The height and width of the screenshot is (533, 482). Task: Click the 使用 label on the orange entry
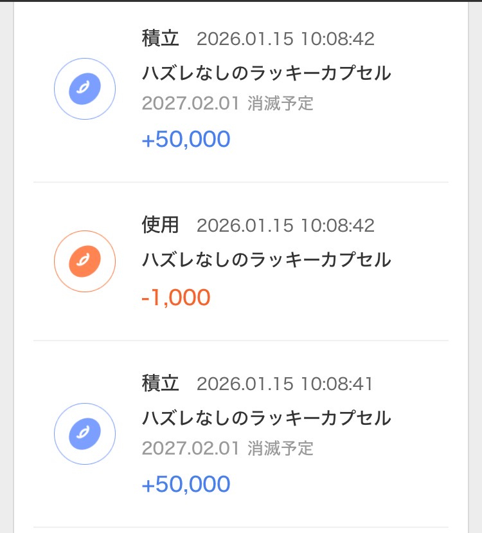160,225
